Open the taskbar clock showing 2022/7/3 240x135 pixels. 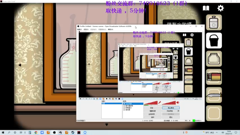(229, 132)
